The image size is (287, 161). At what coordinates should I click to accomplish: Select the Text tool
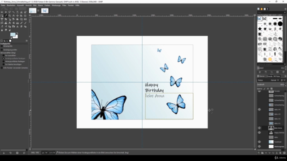click(x=10, y=23)
